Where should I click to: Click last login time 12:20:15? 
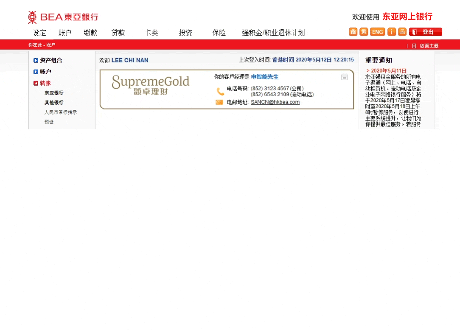[344, 60]
